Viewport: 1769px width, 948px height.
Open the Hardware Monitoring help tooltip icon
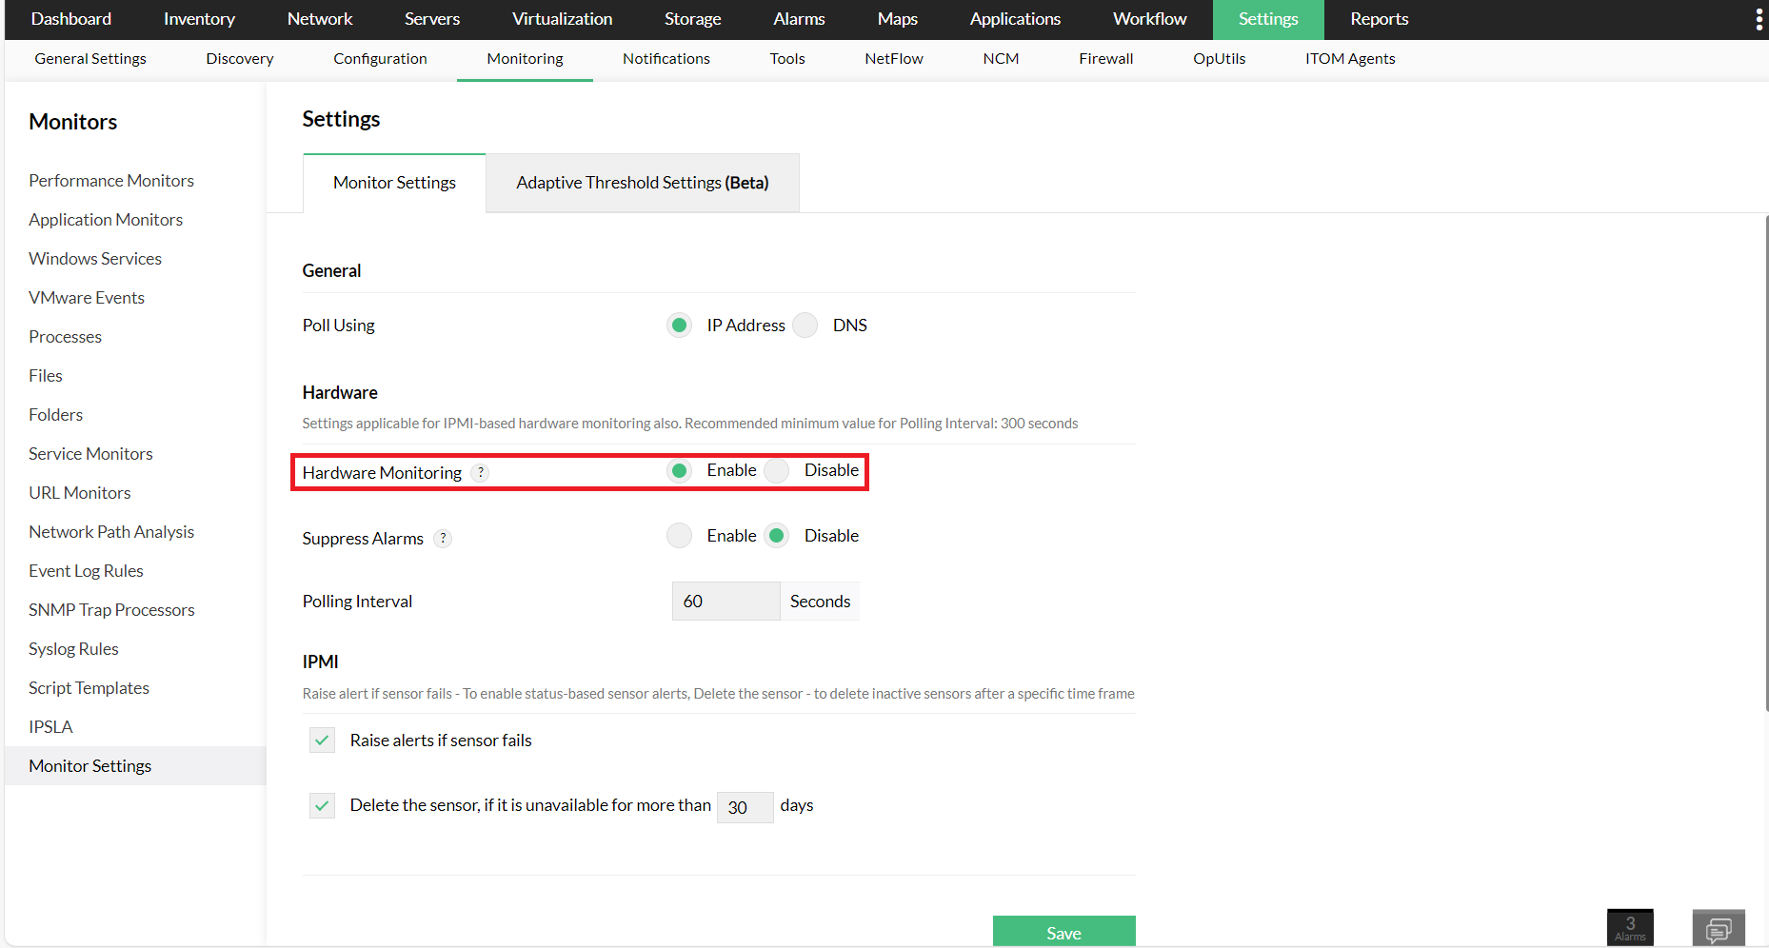pyautogui.click(x=481, y=473)
